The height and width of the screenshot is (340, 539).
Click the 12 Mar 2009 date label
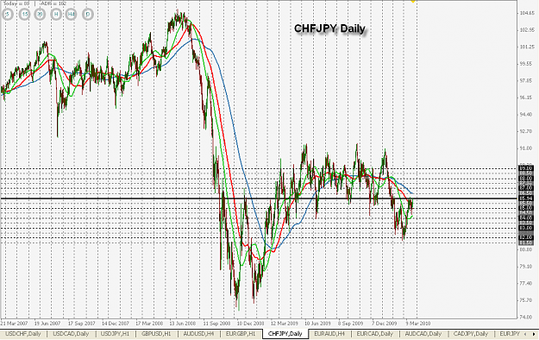[x=284, y=324]
